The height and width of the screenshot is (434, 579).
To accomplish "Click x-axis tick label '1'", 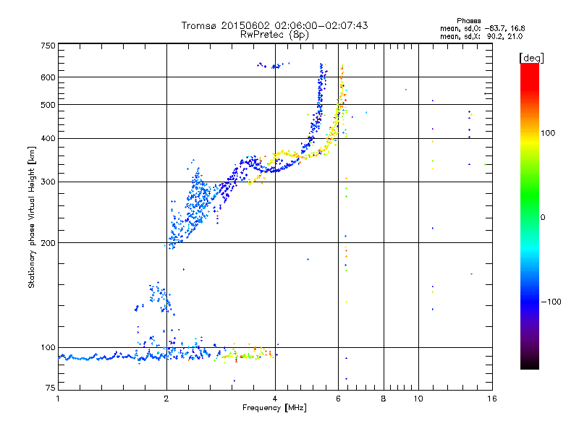I will pos(58,399).
